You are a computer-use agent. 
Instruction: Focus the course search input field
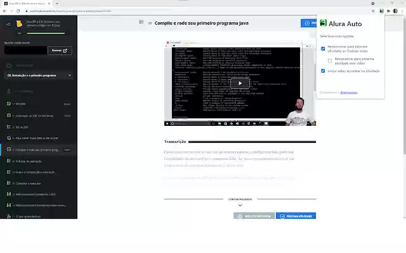coord(26,51)
